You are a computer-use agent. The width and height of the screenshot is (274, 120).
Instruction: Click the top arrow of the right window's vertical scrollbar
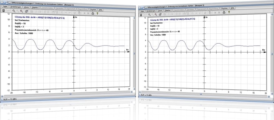[272, 14]
